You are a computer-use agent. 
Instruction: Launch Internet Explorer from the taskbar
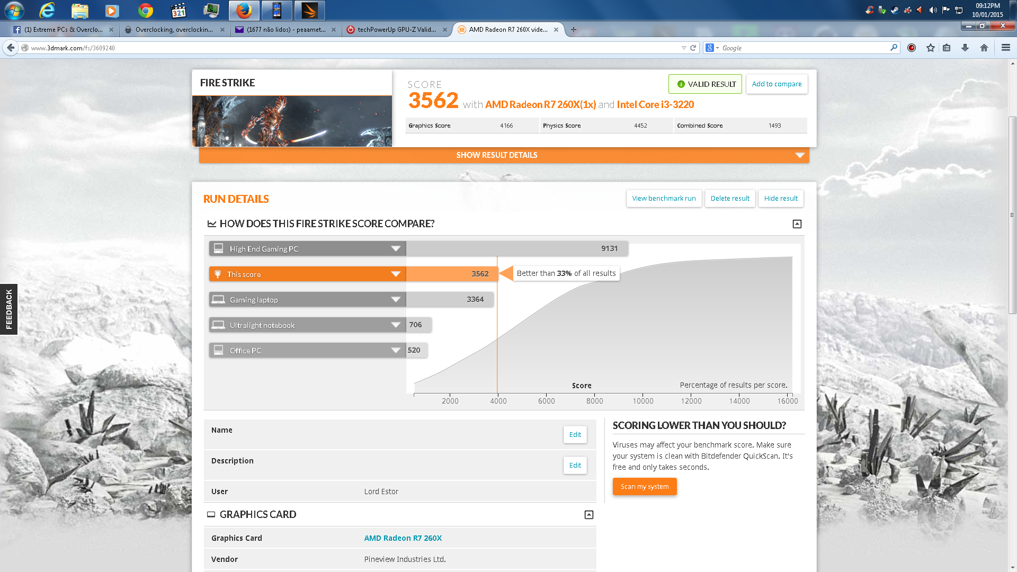[x=47, y=10]
